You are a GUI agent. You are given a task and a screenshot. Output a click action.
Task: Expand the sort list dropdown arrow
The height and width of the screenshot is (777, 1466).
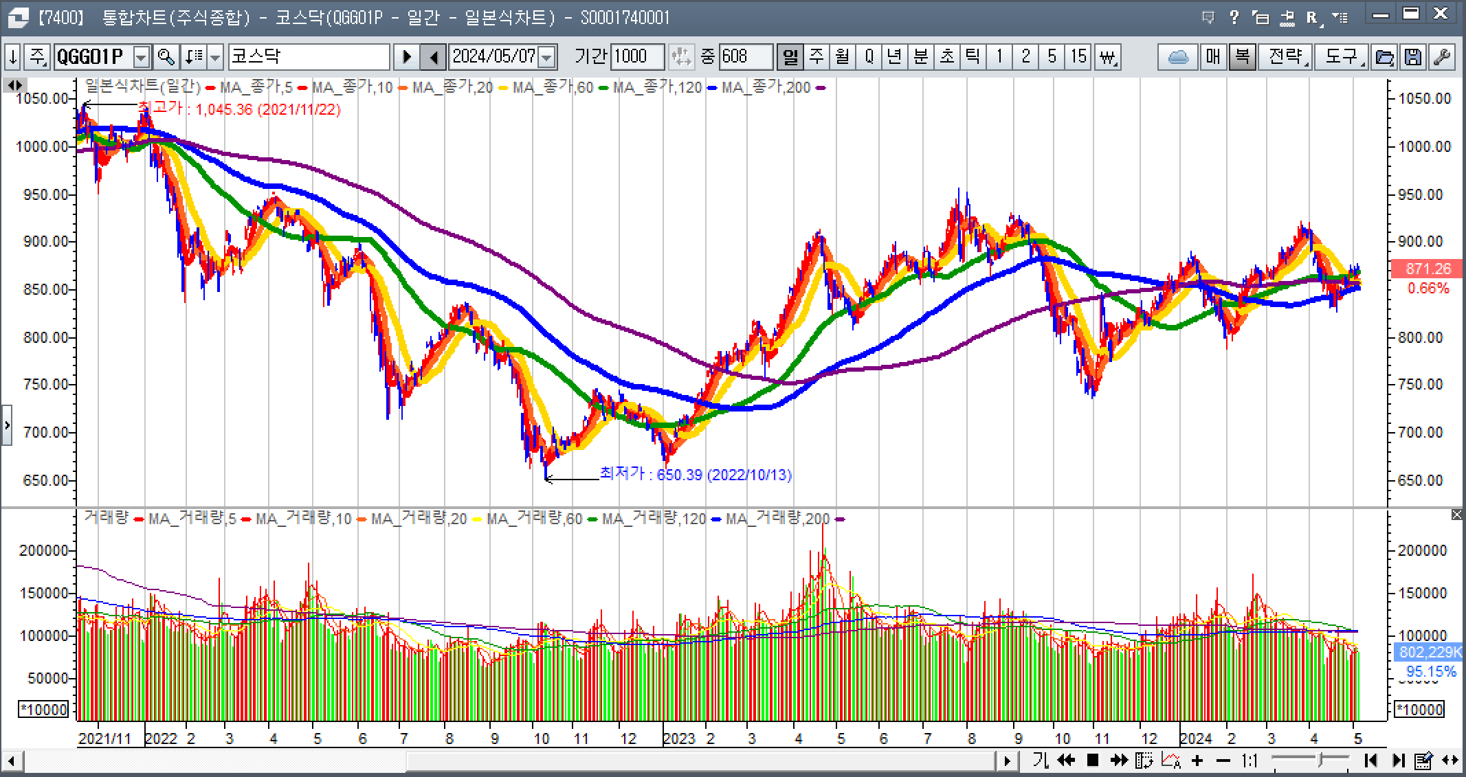(215, 56)
